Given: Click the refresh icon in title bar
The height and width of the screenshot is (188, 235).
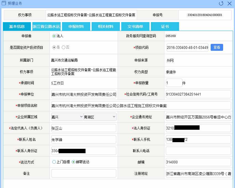Looking at the screenshot, I should 221,4.
